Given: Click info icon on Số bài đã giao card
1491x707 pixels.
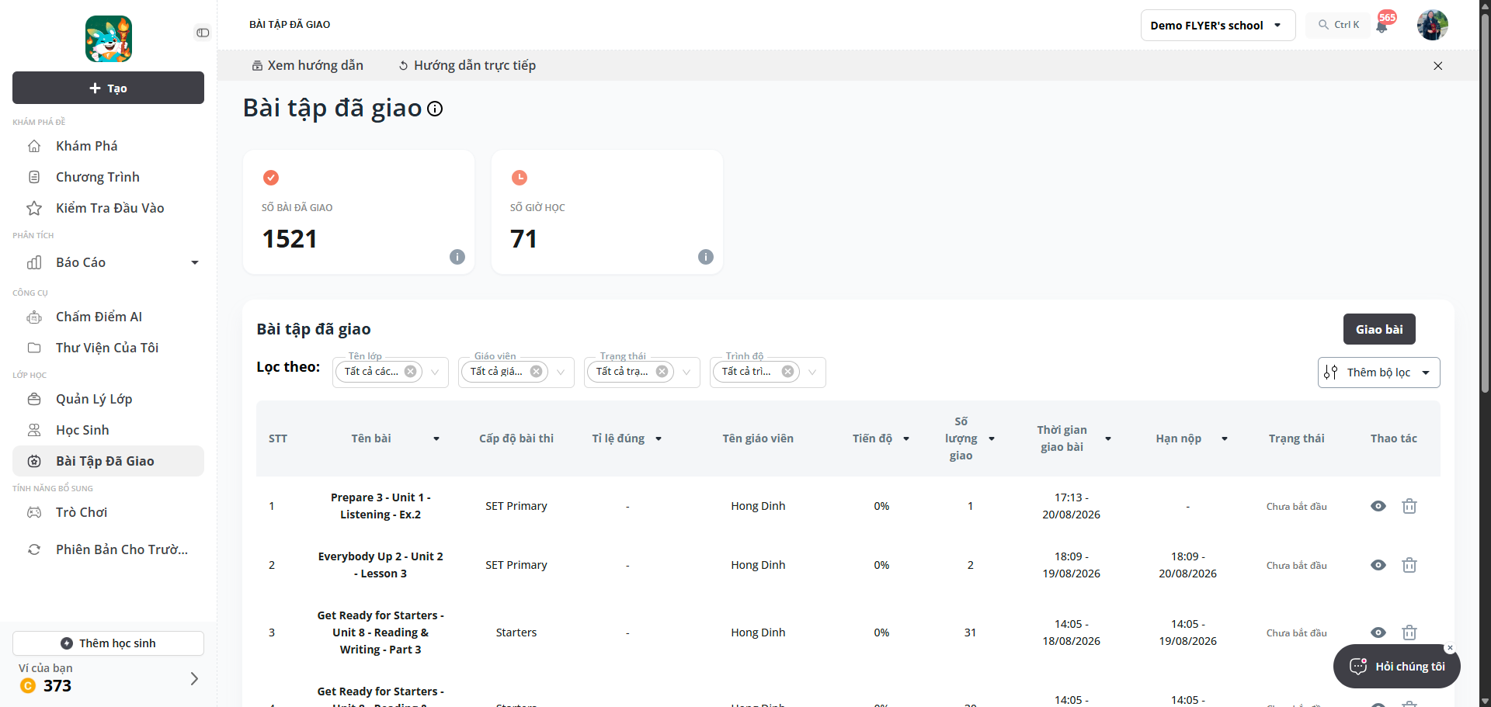Looking at the screenshot, I should click(457, 257).
